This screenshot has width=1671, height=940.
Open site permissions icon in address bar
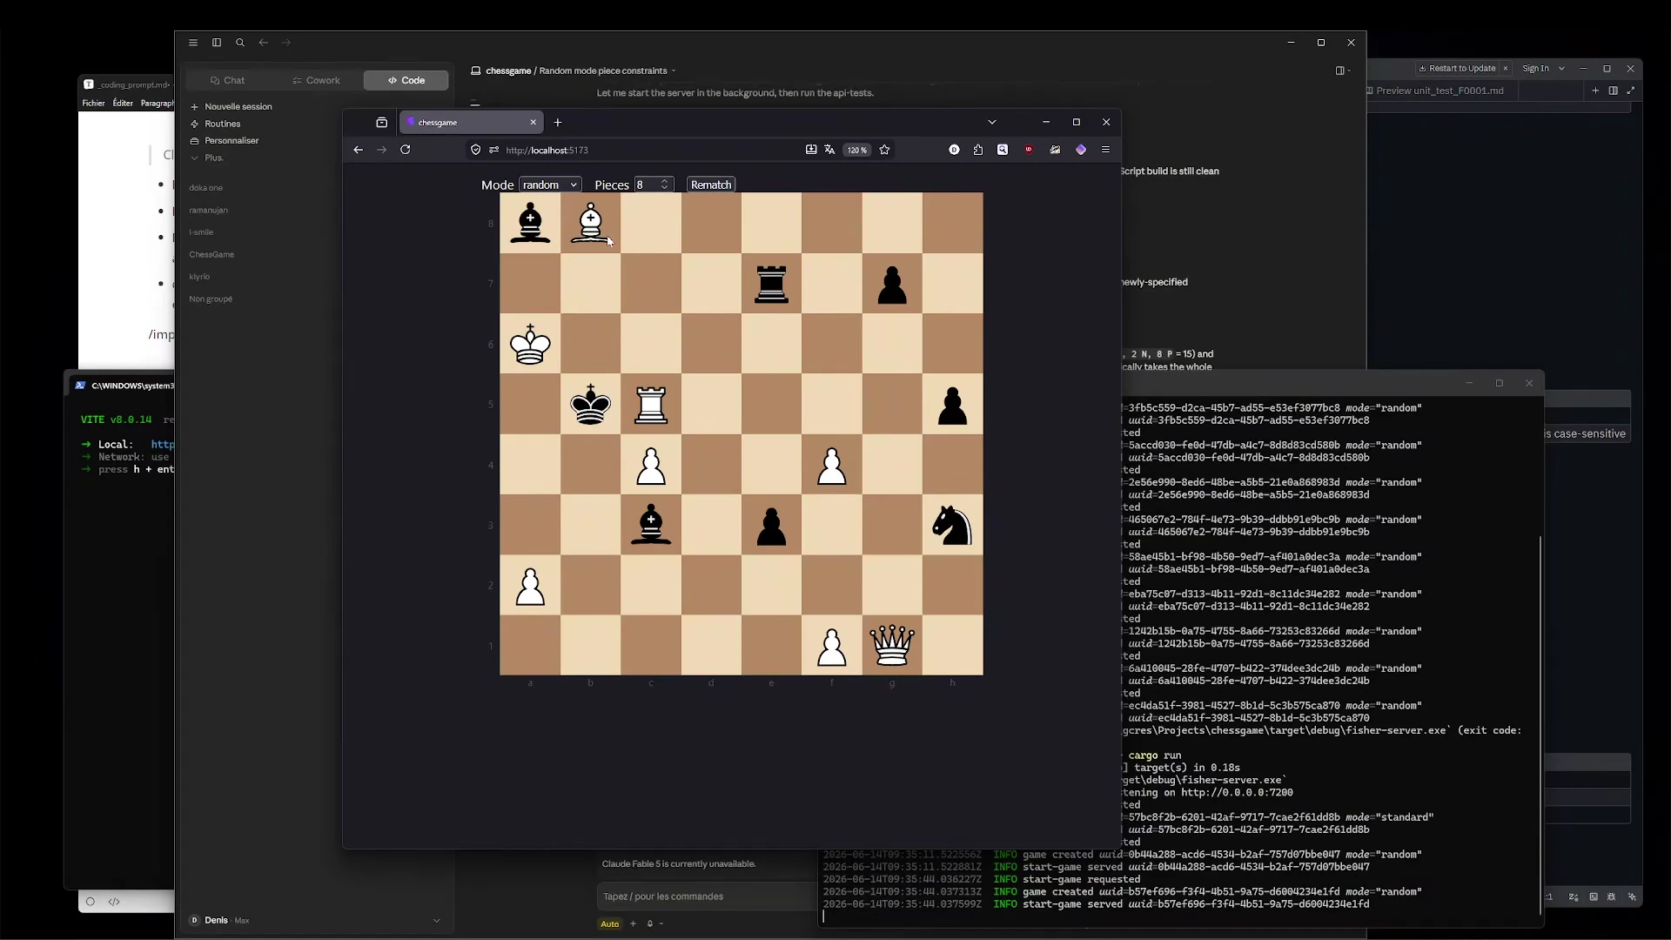(x=494, y=150)
